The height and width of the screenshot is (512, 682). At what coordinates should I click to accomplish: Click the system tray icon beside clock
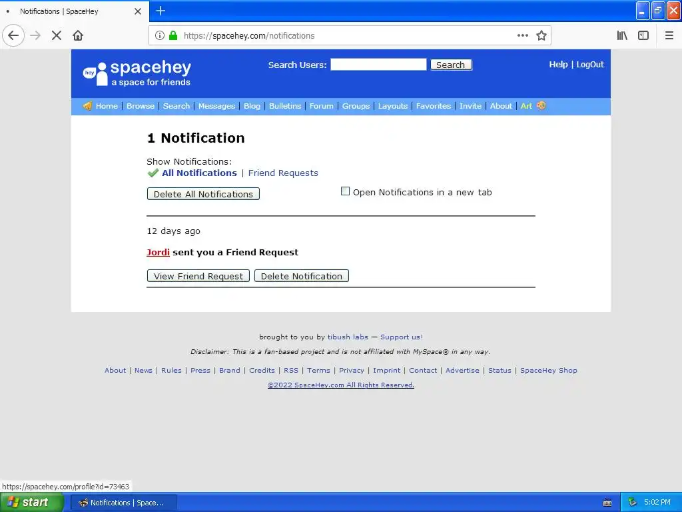click(632, 502)
